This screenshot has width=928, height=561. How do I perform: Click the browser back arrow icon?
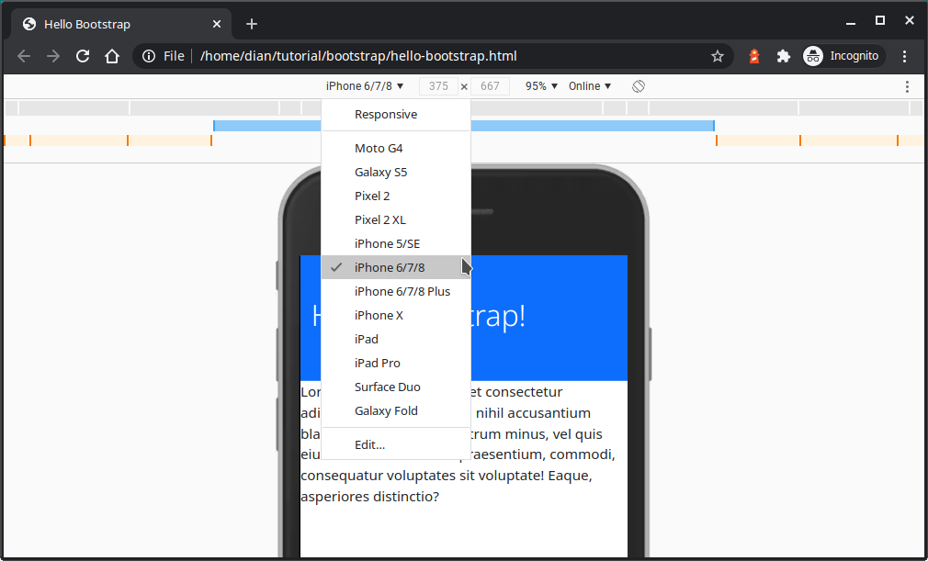24,56
